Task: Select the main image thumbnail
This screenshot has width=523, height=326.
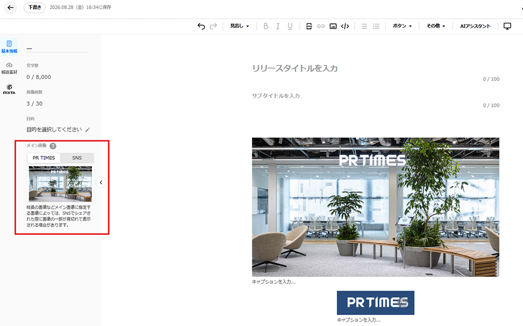Action: (x=60, y=184)
